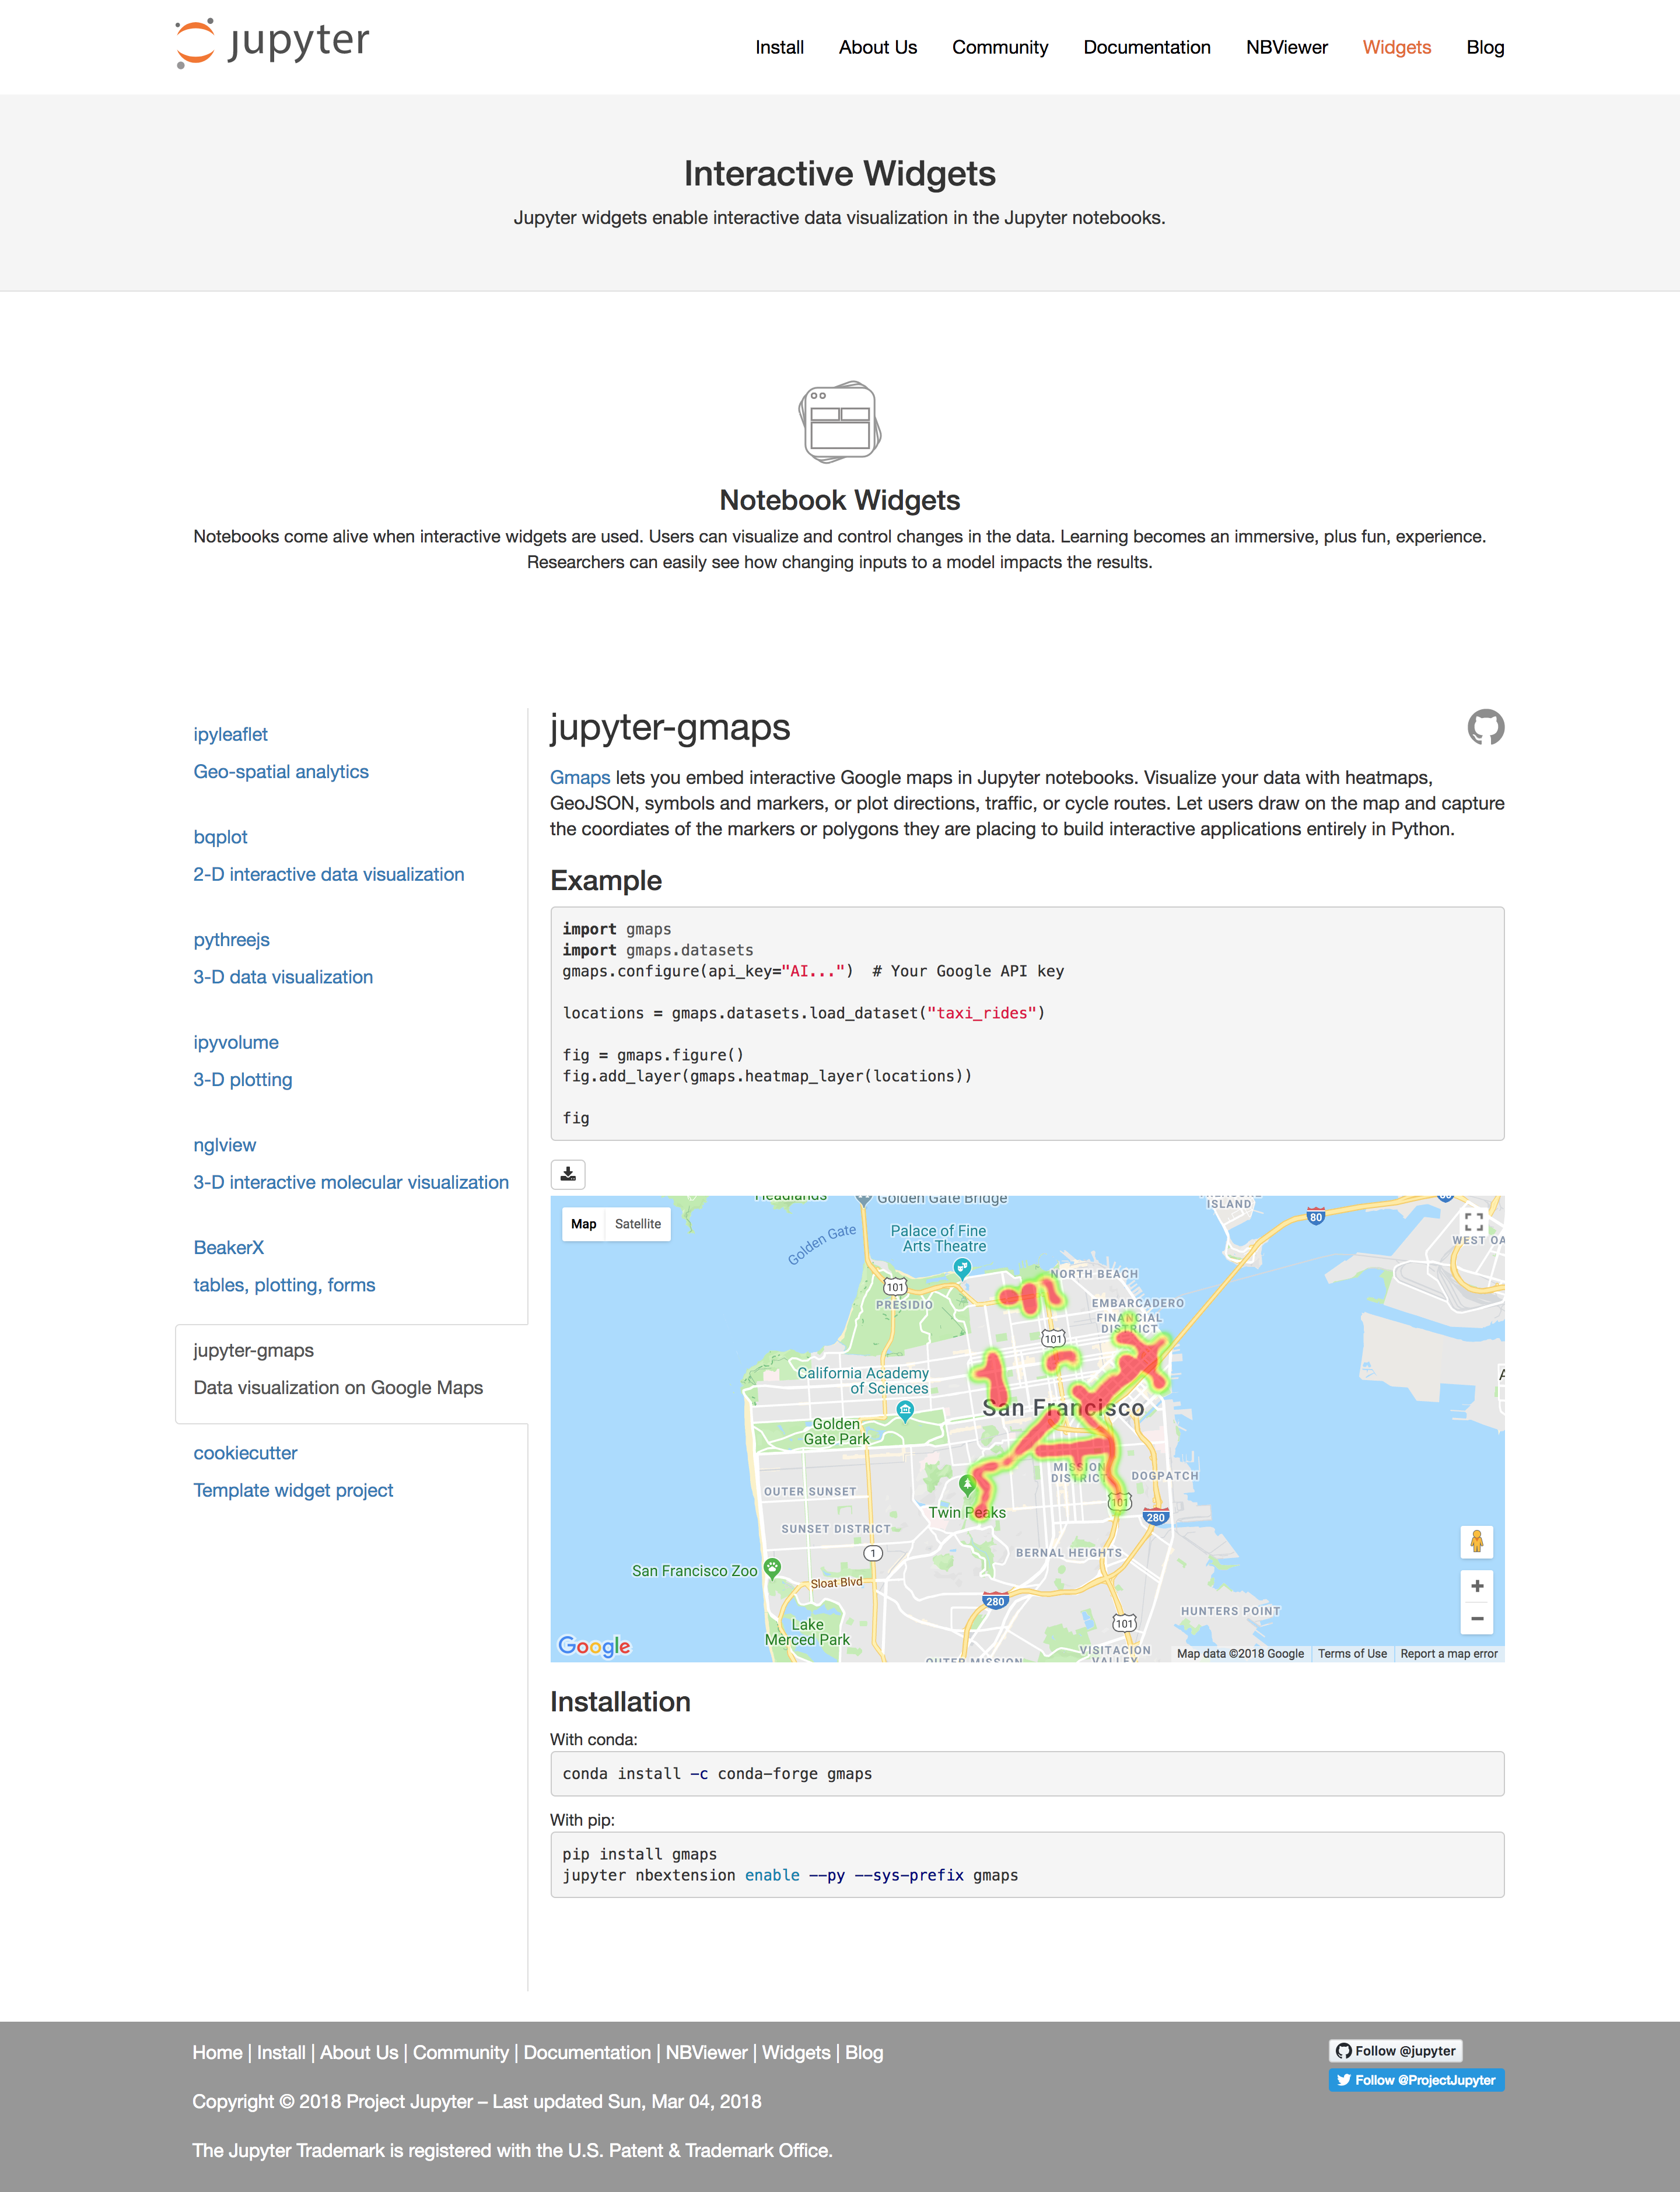The image size is (1680, 2192).
Task: Open the GitHub repository via the octocat icon
Action: click(1486, 728)
